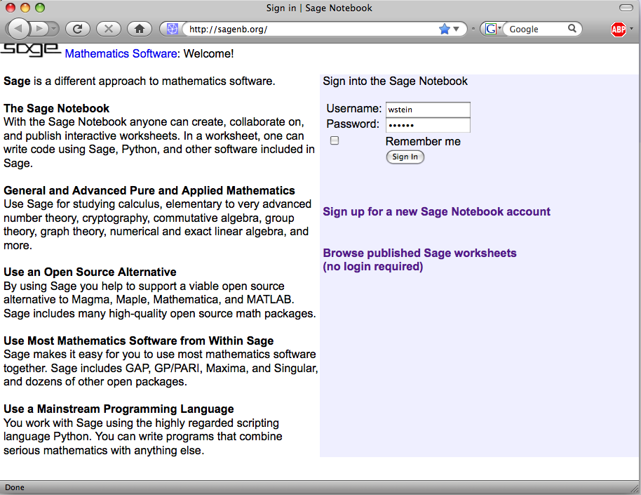Open the Google search engine selector

[x=493, y=29]
